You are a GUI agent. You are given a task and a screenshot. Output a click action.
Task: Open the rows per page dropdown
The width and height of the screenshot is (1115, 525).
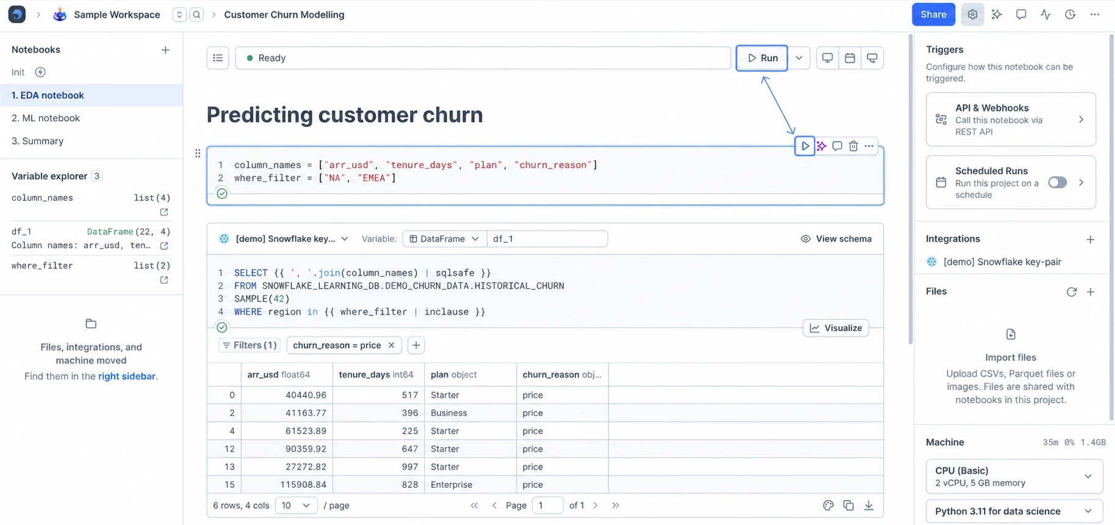click(x=296, y=505)
